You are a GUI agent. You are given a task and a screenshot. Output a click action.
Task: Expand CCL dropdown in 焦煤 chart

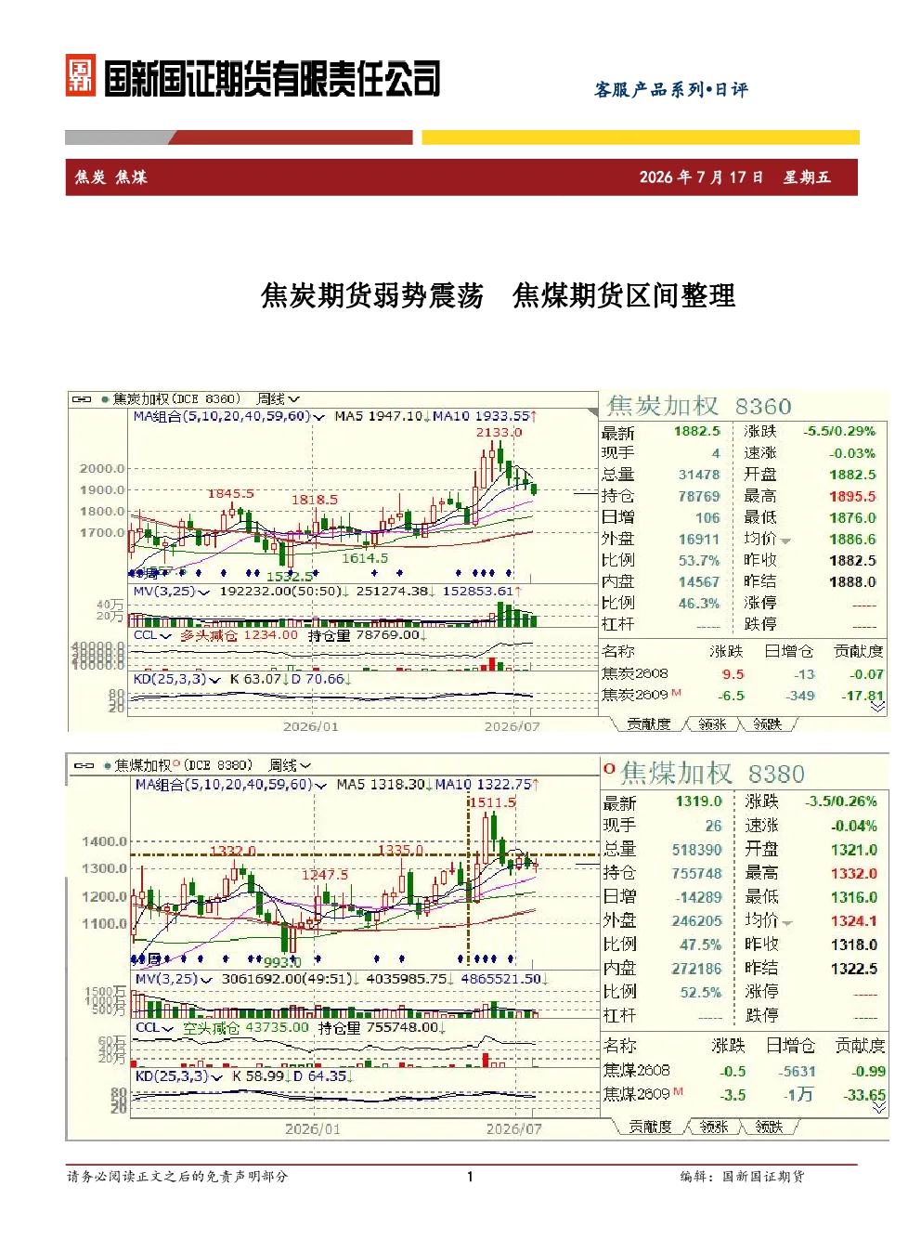(x=168, y=1028)
